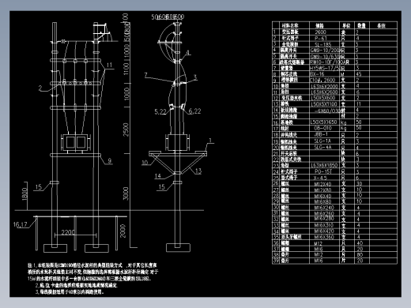Image resolution: width=411 pixels, height=308 pixels.
Task: Select the SLG-1A specification cell
Action: click(322, 141)
